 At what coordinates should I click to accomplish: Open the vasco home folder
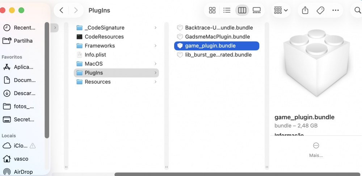tap(16, 159)
